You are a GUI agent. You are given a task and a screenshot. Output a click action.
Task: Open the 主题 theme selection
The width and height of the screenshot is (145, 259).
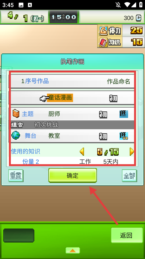point(28,114)
